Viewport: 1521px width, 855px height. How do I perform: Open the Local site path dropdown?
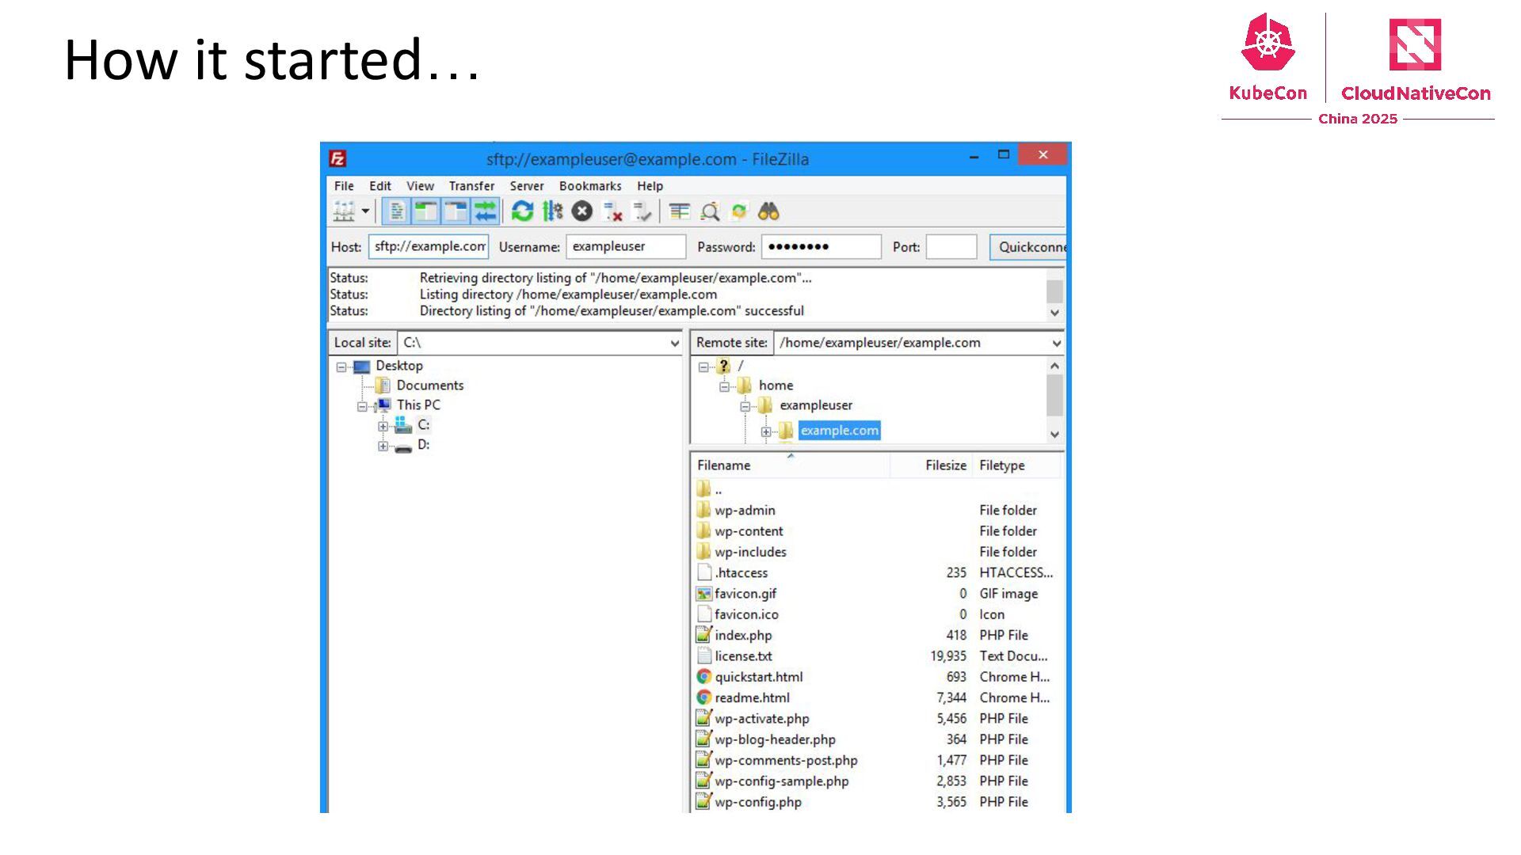(674, 344)
